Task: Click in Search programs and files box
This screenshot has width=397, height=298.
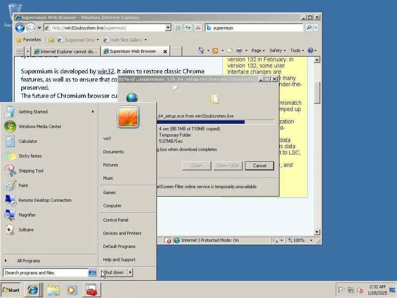Action: click(x=46, y=273)
